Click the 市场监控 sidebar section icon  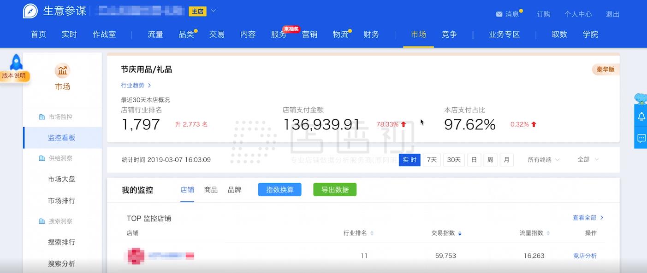tap(42, 117)
